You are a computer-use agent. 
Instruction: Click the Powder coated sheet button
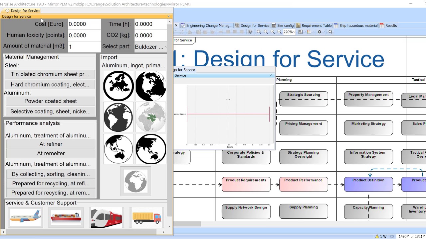[x=51, y=101]
